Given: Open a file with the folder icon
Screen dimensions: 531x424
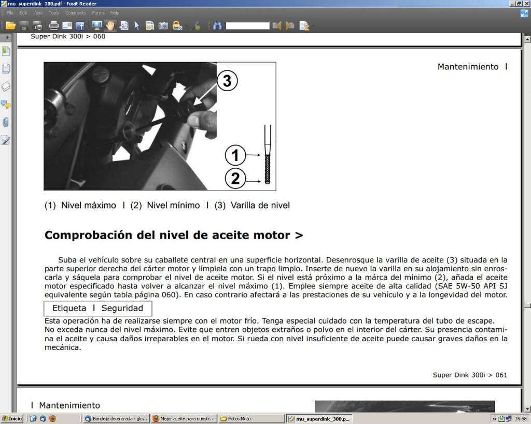Looking at the screenshot, I should click(10, 26).
